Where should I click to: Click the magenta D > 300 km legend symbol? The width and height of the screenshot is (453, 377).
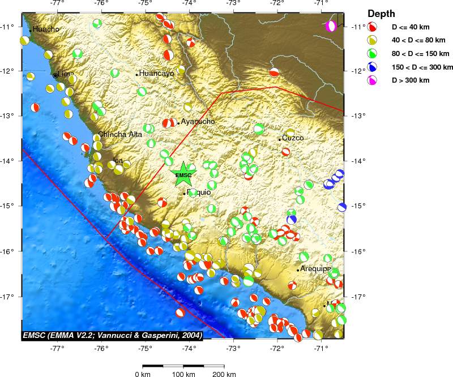point(373,80)
